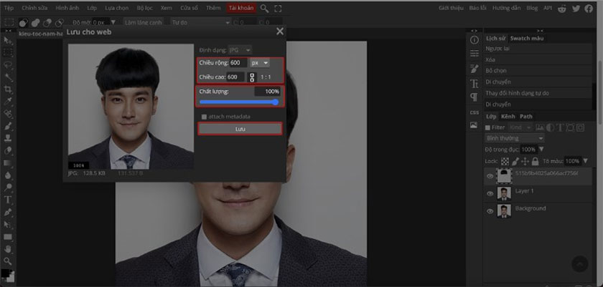
Task: Open the Character panel icon
Action: click(475, 83)
